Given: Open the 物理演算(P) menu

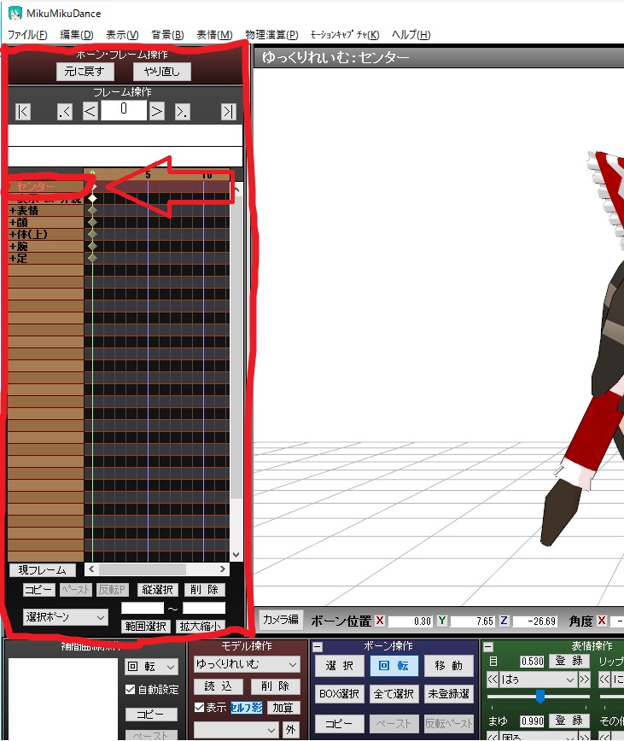Looking at the screenshot, I should point(271,35).
